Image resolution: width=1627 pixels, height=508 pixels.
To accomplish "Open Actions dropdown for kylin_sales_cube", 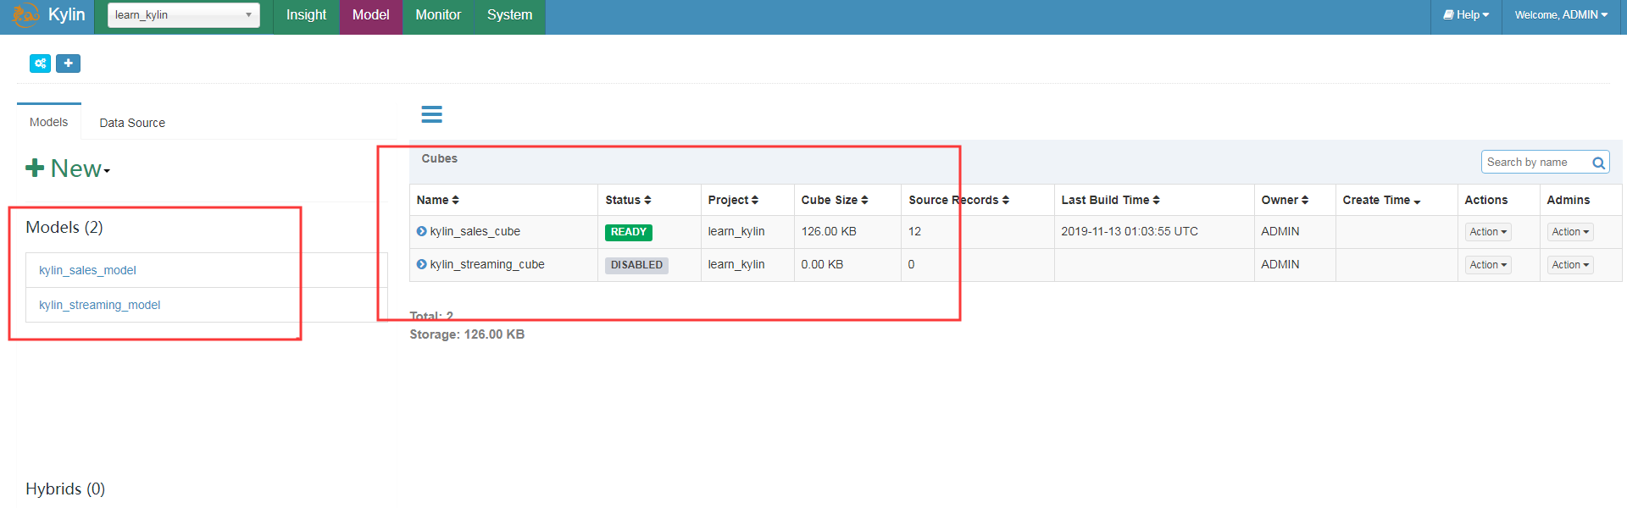I will point(1488,232).
